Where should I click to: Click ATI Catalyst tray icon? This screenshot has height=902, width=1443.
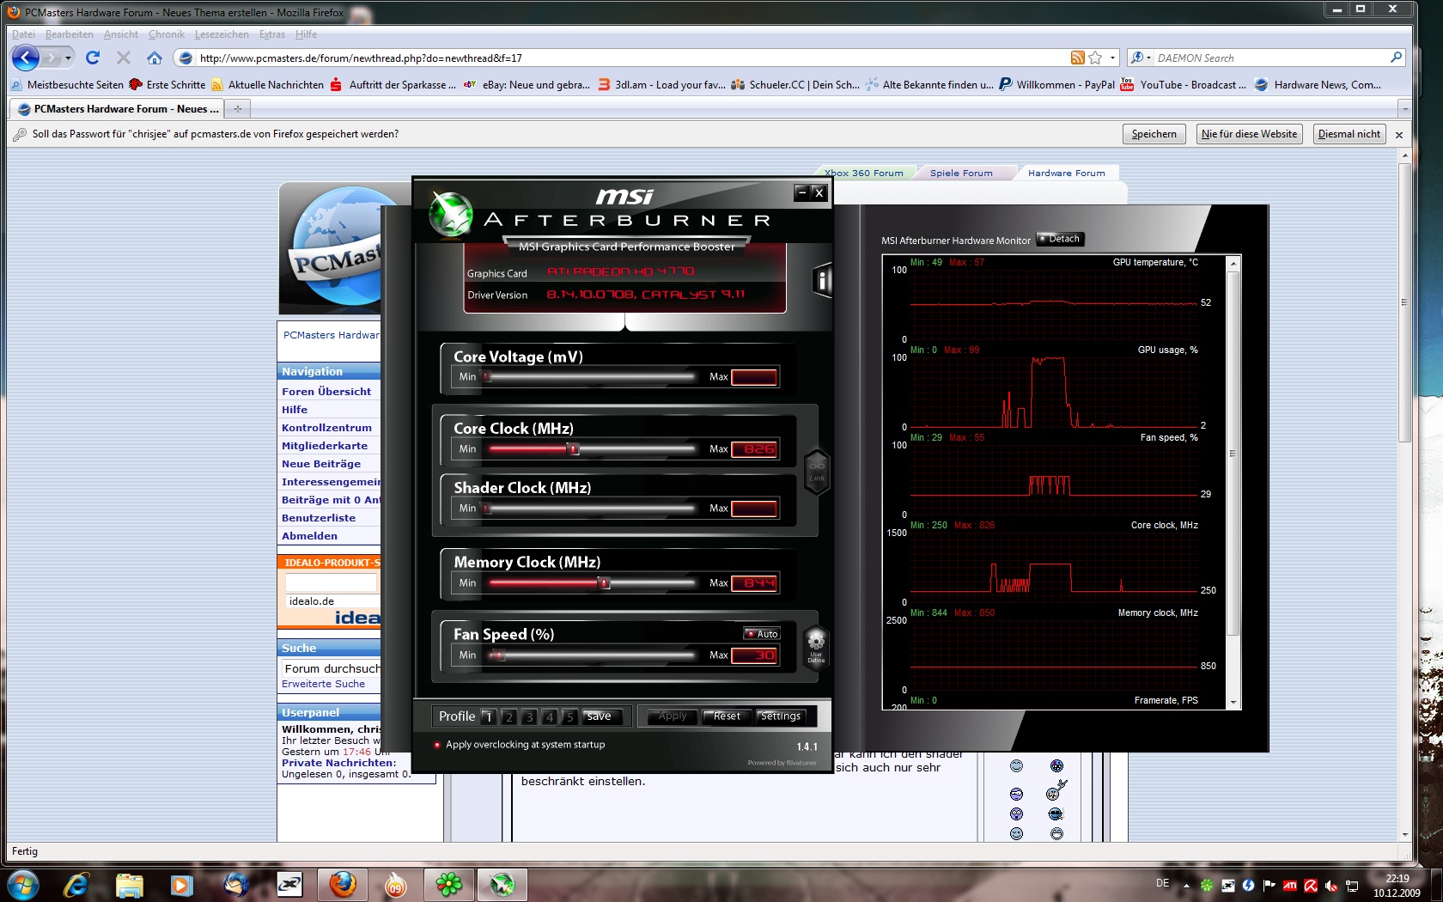tap(1290, 885)
